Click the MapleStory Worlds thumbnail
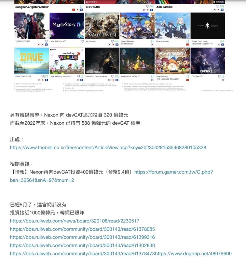Screen dimensions: 246x260 67,61
